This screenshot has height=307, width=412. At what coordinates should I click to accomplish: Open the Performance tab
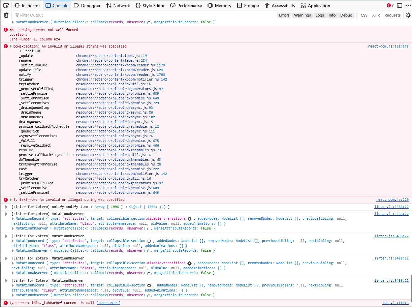186,5
